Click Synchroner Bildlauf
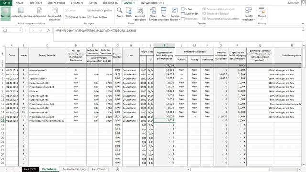The image size is (306, 172). [215, 14]
